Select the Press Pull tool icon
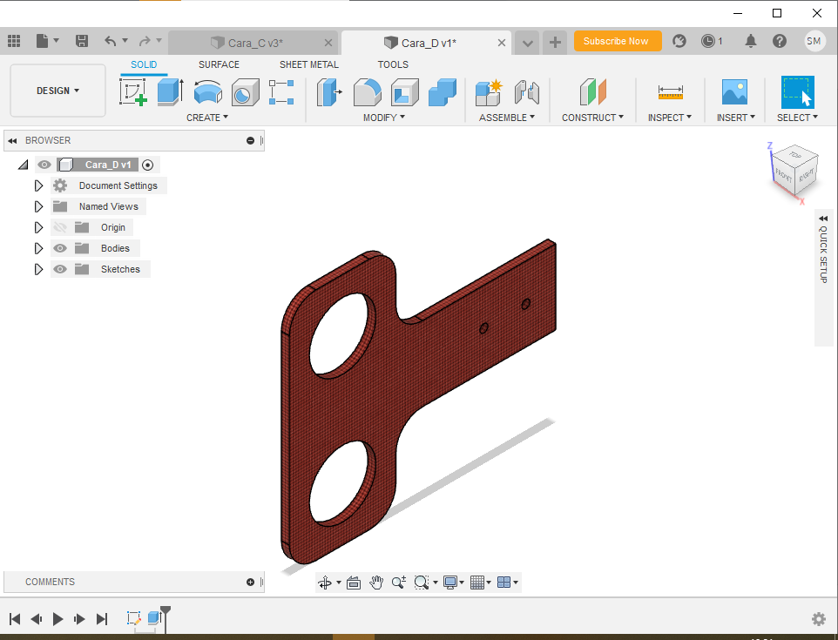Screen dimensions: 838x640 [329, 92]
